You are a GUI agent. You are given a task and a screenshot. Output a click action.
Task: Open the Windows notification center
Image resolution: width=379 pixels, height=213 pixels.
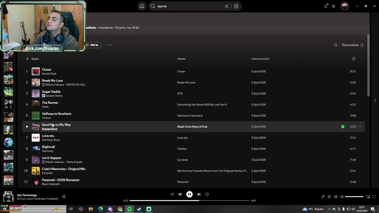click(x=372, y=209)
